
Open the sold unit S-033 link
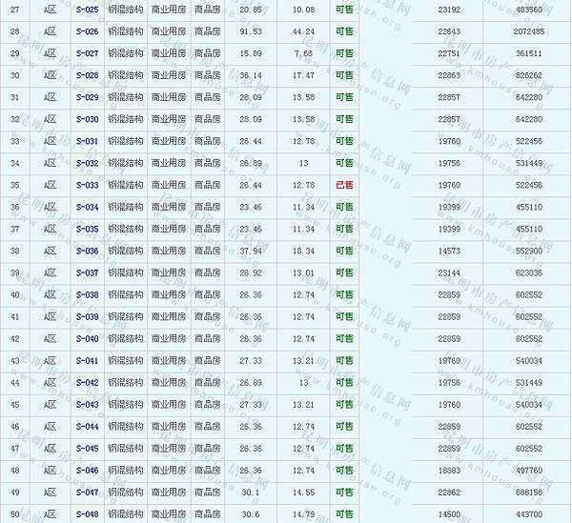(x=87, y=185)
